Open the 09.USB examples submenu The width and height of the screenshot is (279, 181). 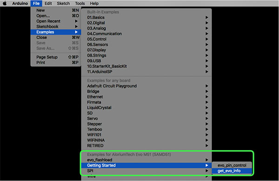coord(146,61)
